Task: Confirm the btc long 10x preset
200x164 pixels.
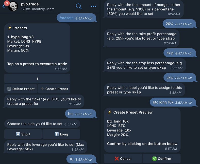Action: pyautogui.click(x=161, y=158)
